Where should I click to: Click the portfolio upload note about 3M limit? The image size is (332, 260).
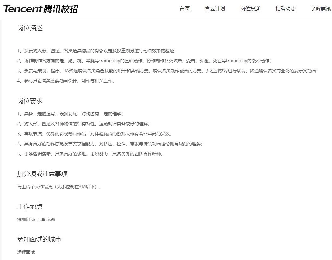click(x=58, y=186)
